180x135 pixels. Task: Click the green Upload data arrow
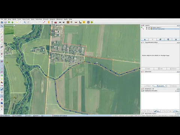tap(12, 22)
